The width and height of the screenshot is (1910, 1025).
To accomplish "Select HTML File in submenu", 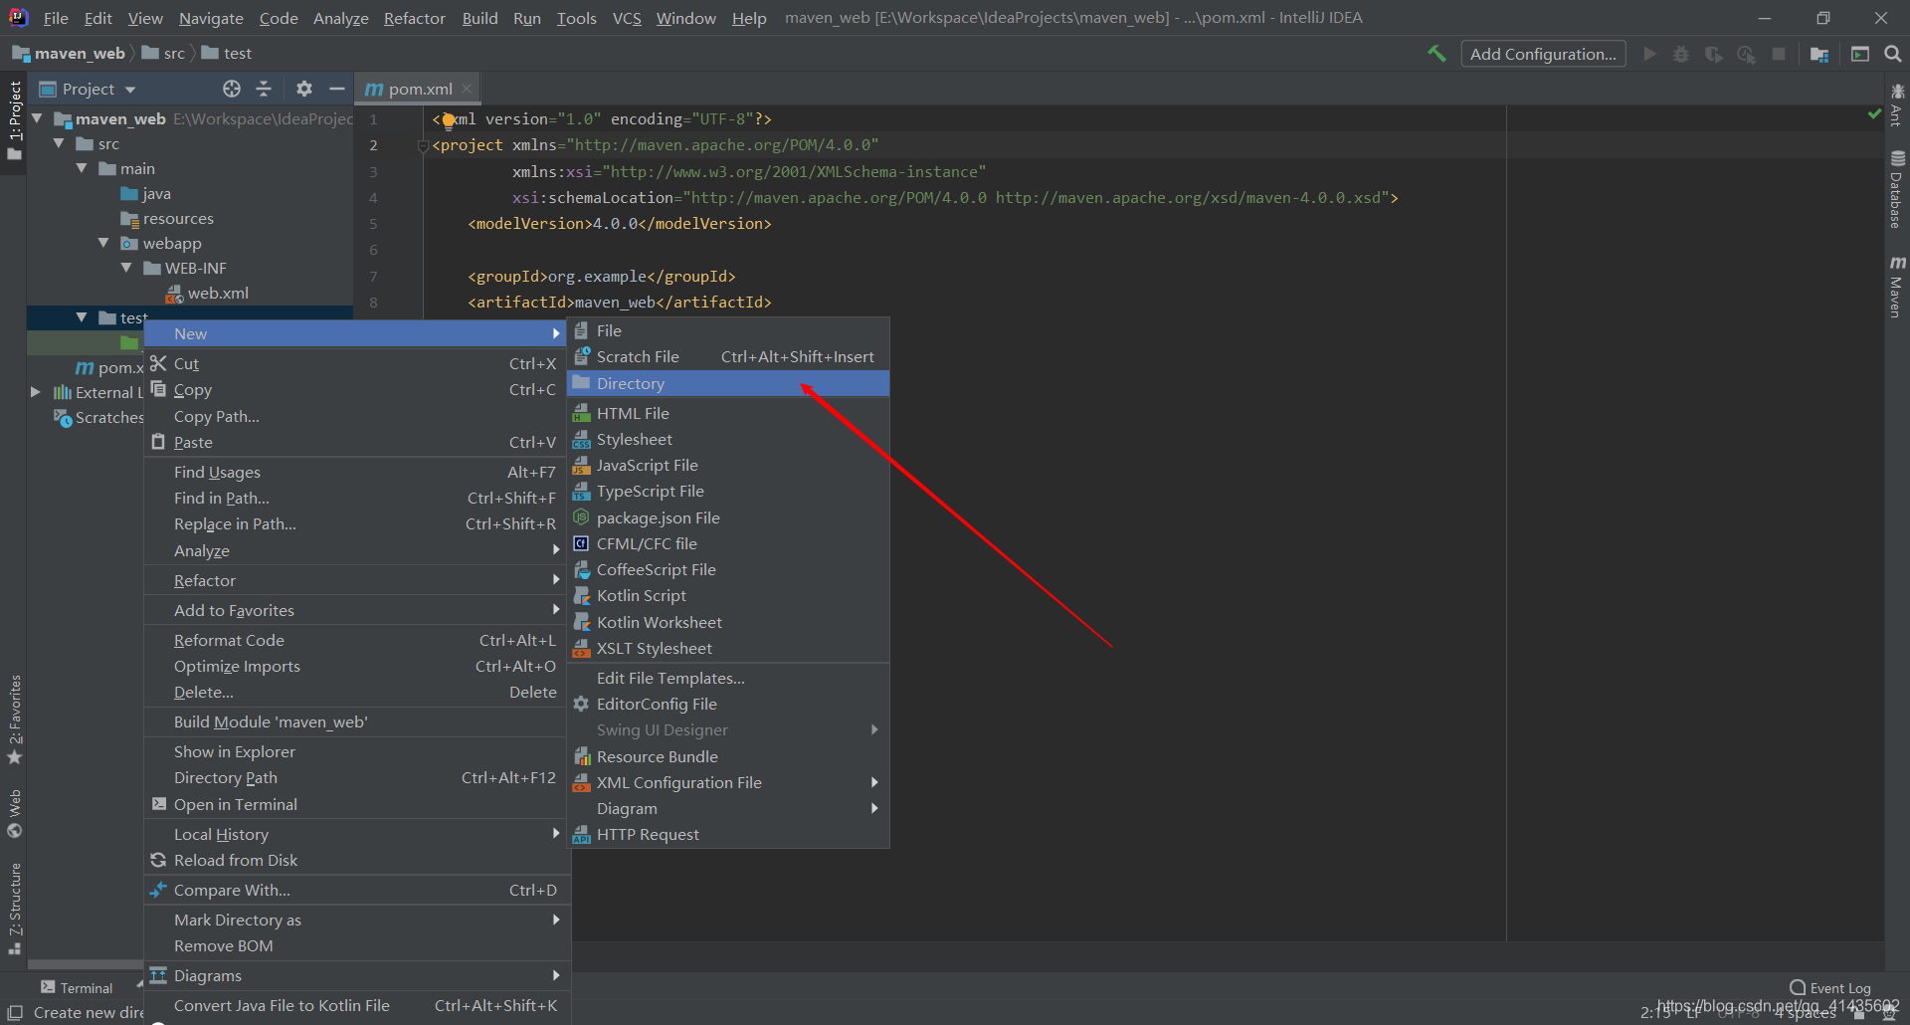I will pos(728,413).
